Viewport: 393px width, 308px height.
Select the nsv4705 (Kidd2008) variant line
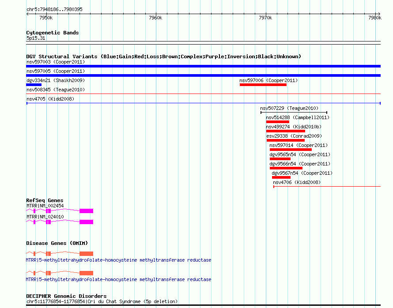click(x=203, y=103)
